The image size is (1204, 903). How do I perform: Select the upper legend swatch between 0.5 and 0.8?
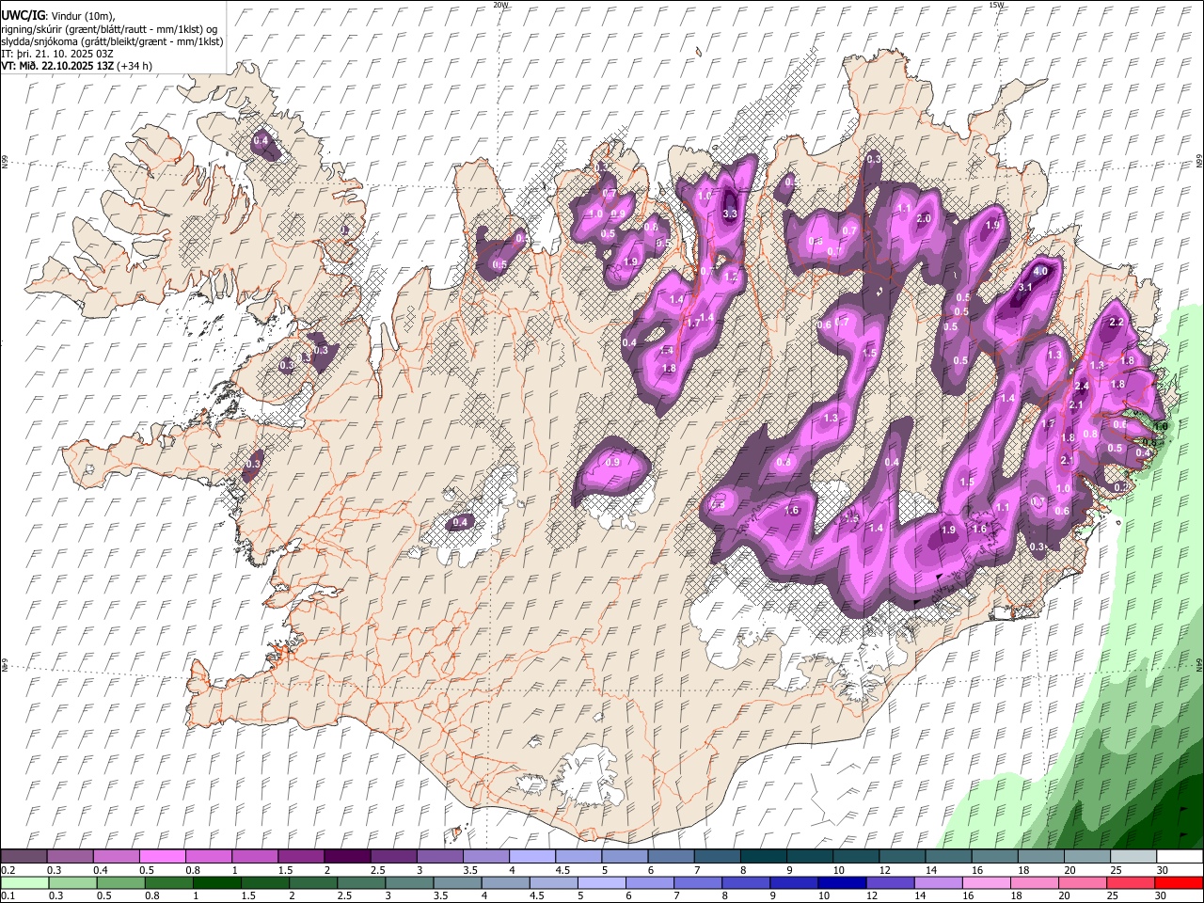pos(162,856)
